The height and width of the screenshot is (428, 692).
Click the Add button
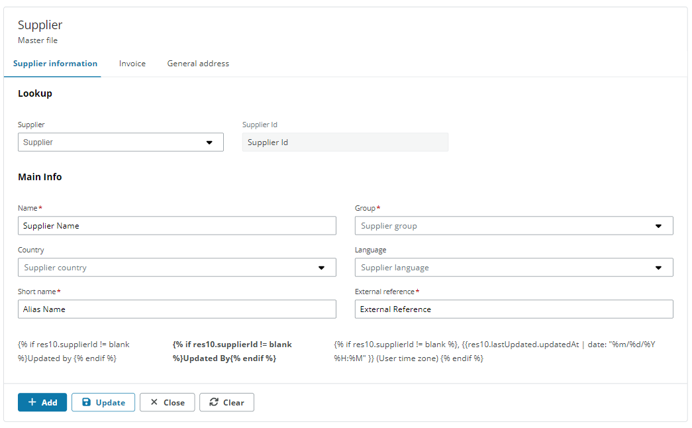click(x=42, y=402)
